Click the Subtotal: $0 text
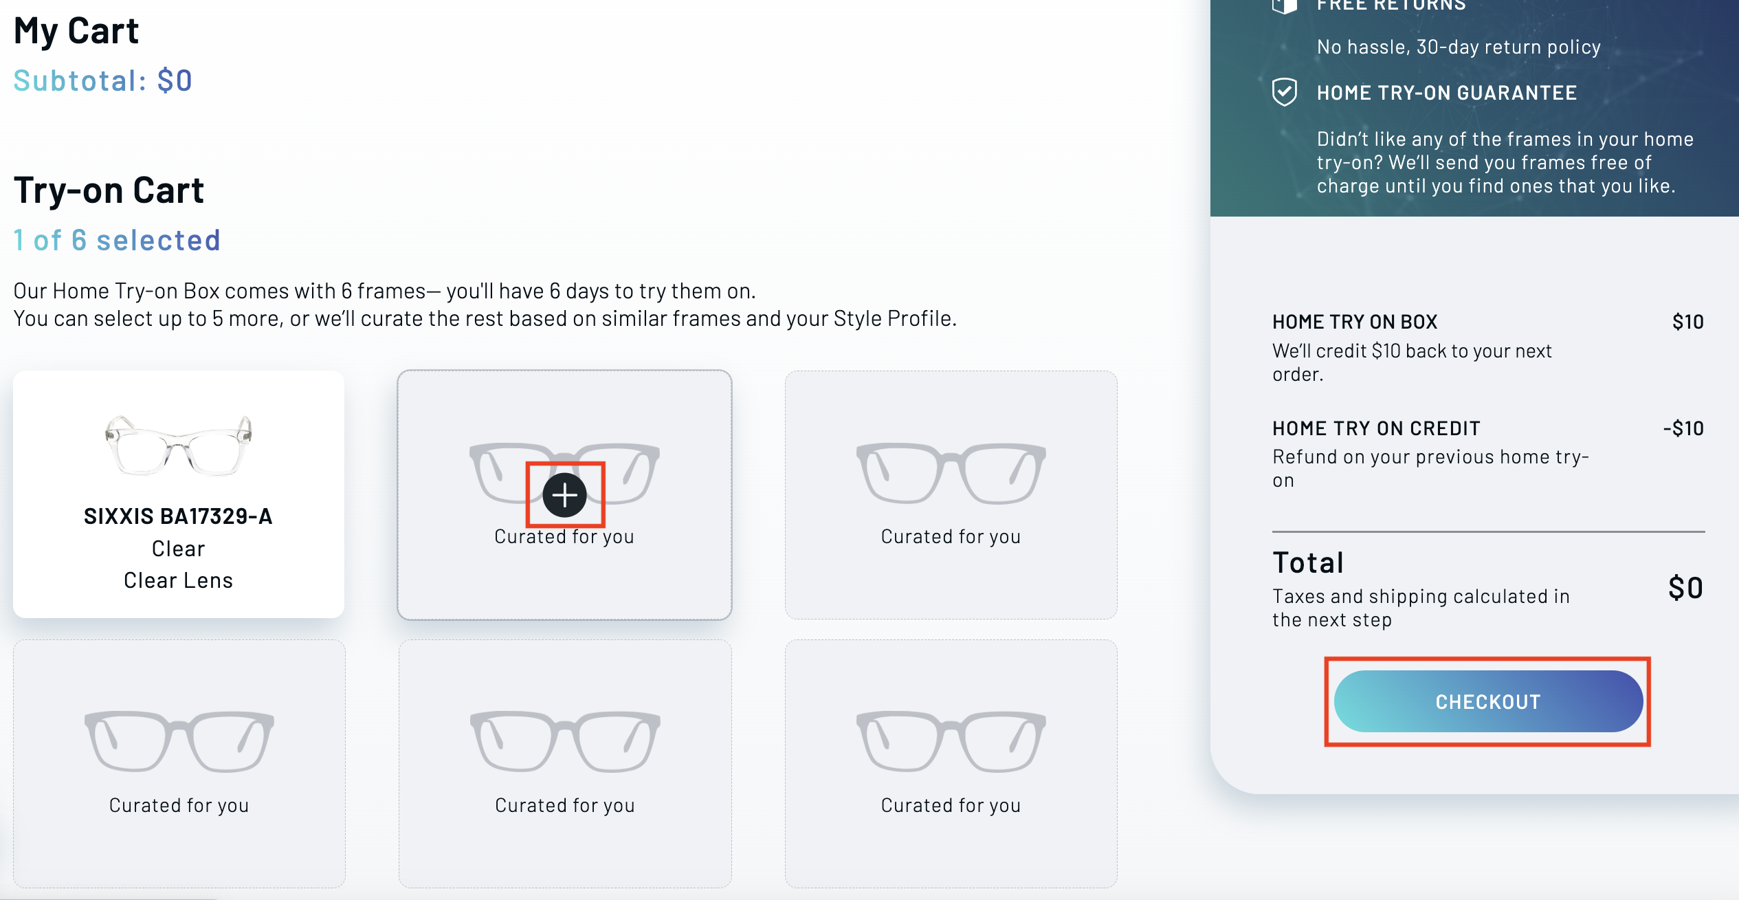Screen dimensions: 1739x900 [103, 81]
